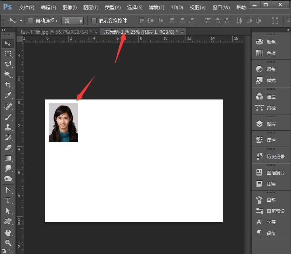
Task: Open the 色板 swatches panel
Action: [271, 53]
